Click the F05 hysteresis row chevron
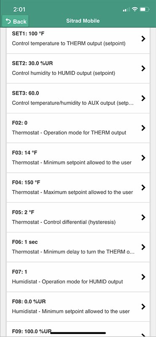 pos(143,217)
